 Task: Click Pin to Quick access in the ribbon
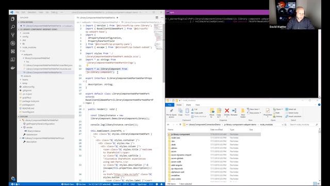(x=172, y=113)
